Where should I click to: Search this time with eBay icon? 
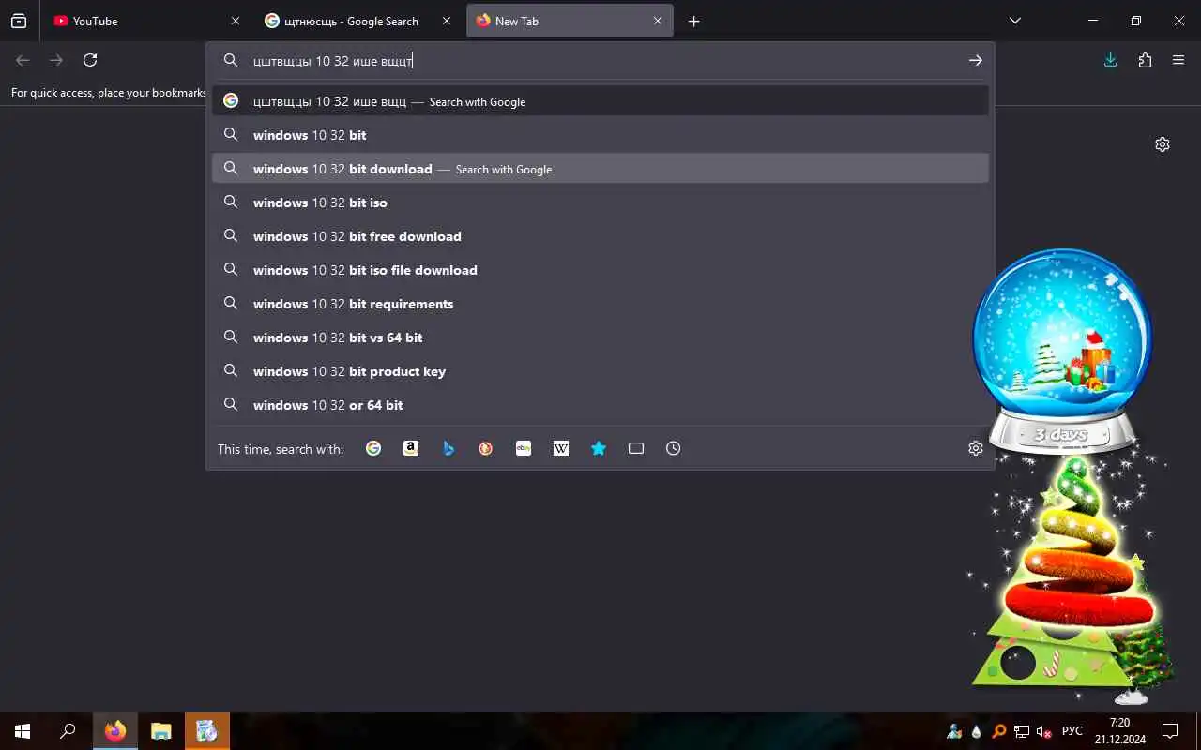(x=524, y=448)
